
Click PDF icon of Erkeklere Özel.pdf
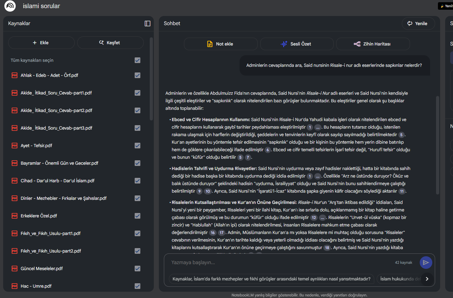[14, 216]
